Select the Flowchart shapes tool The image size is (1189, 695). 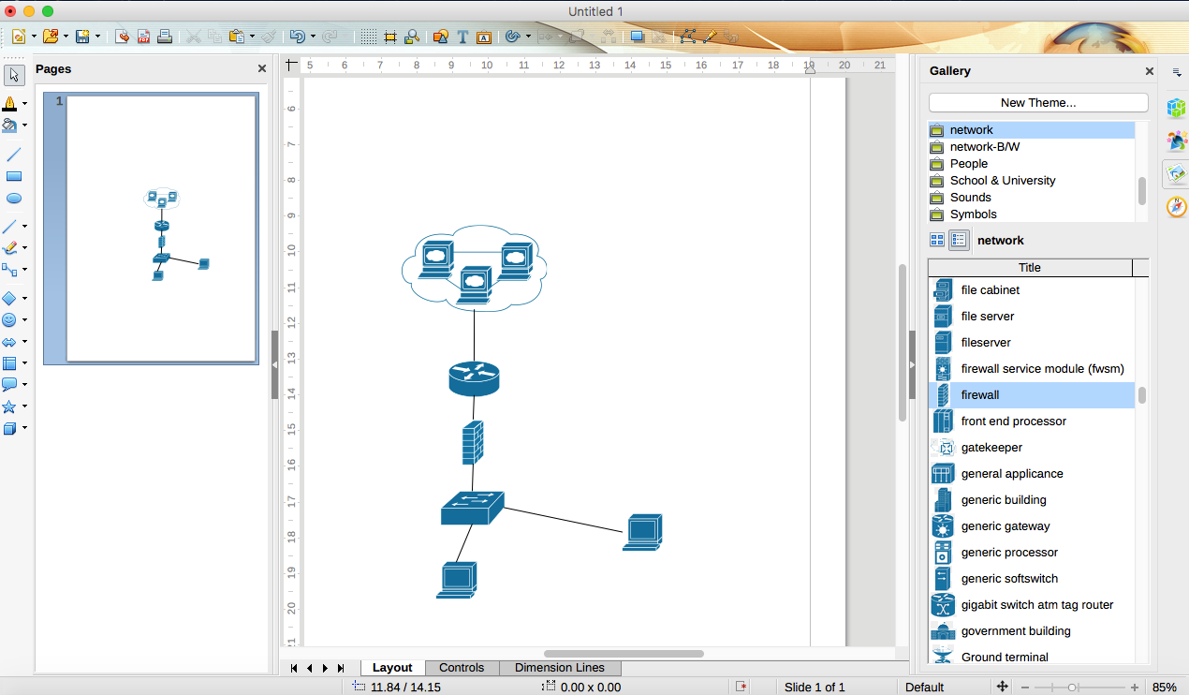tap(11, 363)
